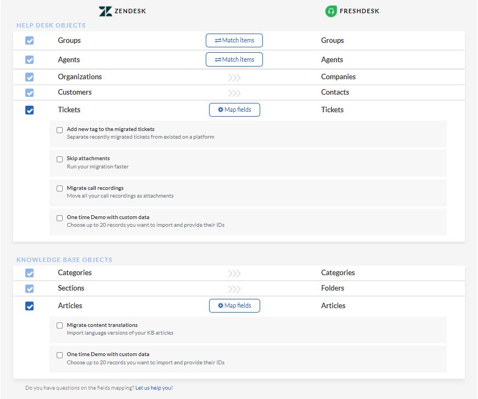Image resolution: width=478 pixels, height=399 pixels.
Task: Click the Freshdesk 'Contacts' label
Action: point(335,92)
